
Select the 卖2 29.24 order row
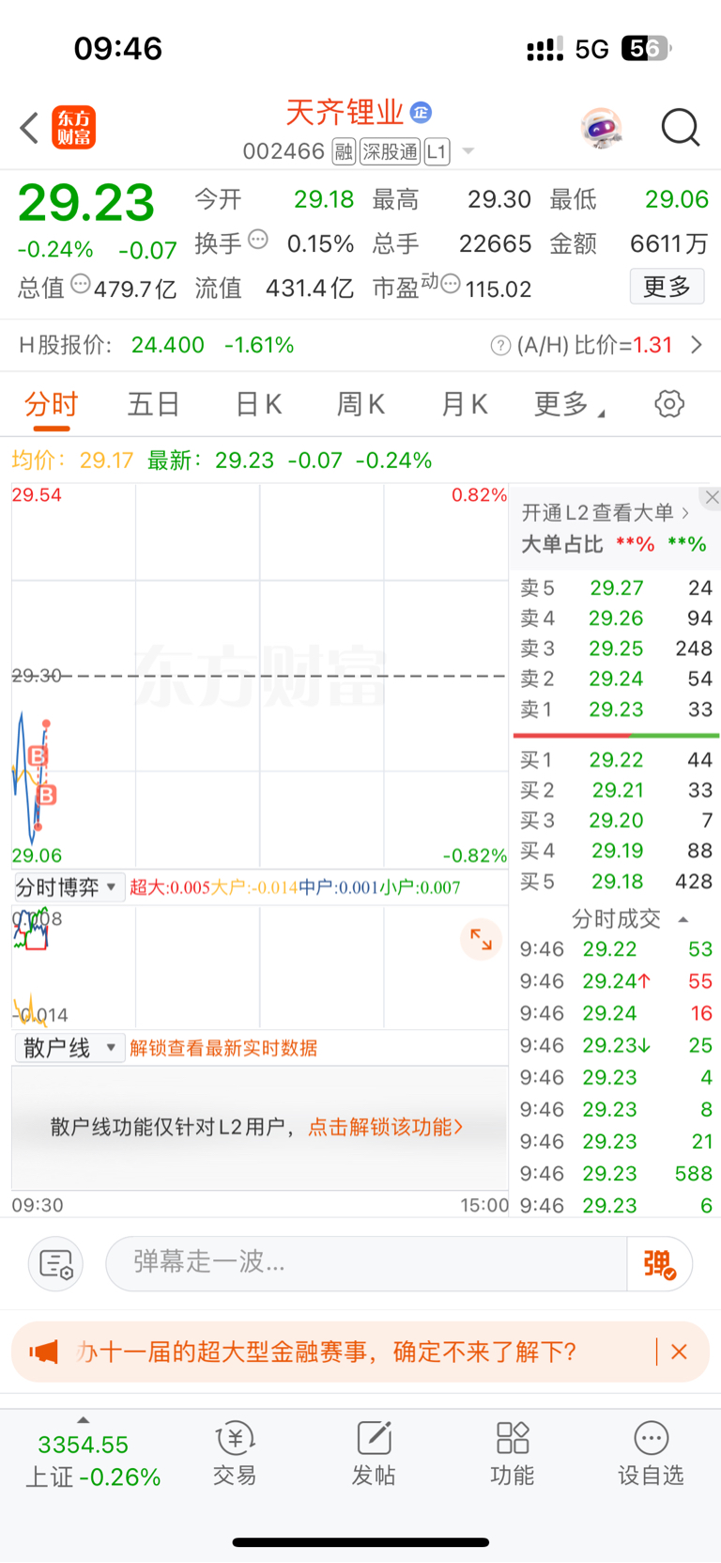coord(616,679)
